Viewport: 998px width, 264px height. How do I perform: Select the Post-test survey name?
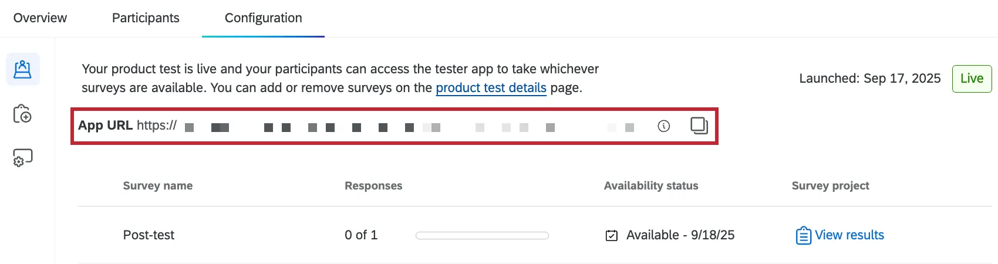(x=149, y=235)
